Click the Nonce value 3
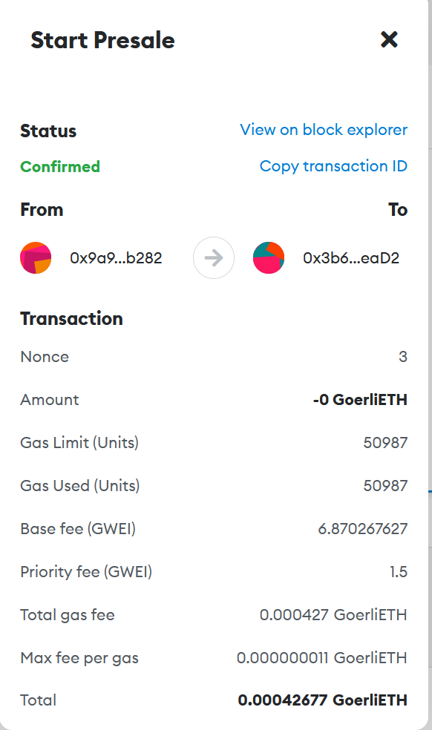Viewport: 432px width, 730px height. [403, 357]
